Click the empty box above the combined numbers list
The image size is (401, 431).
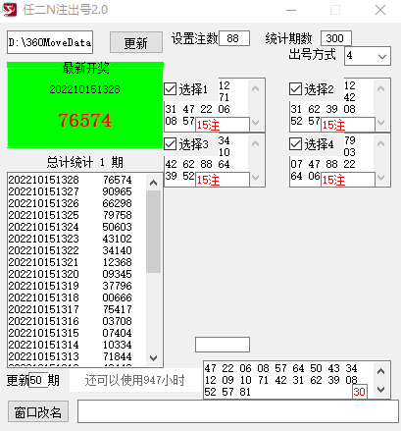click(223, 345)
